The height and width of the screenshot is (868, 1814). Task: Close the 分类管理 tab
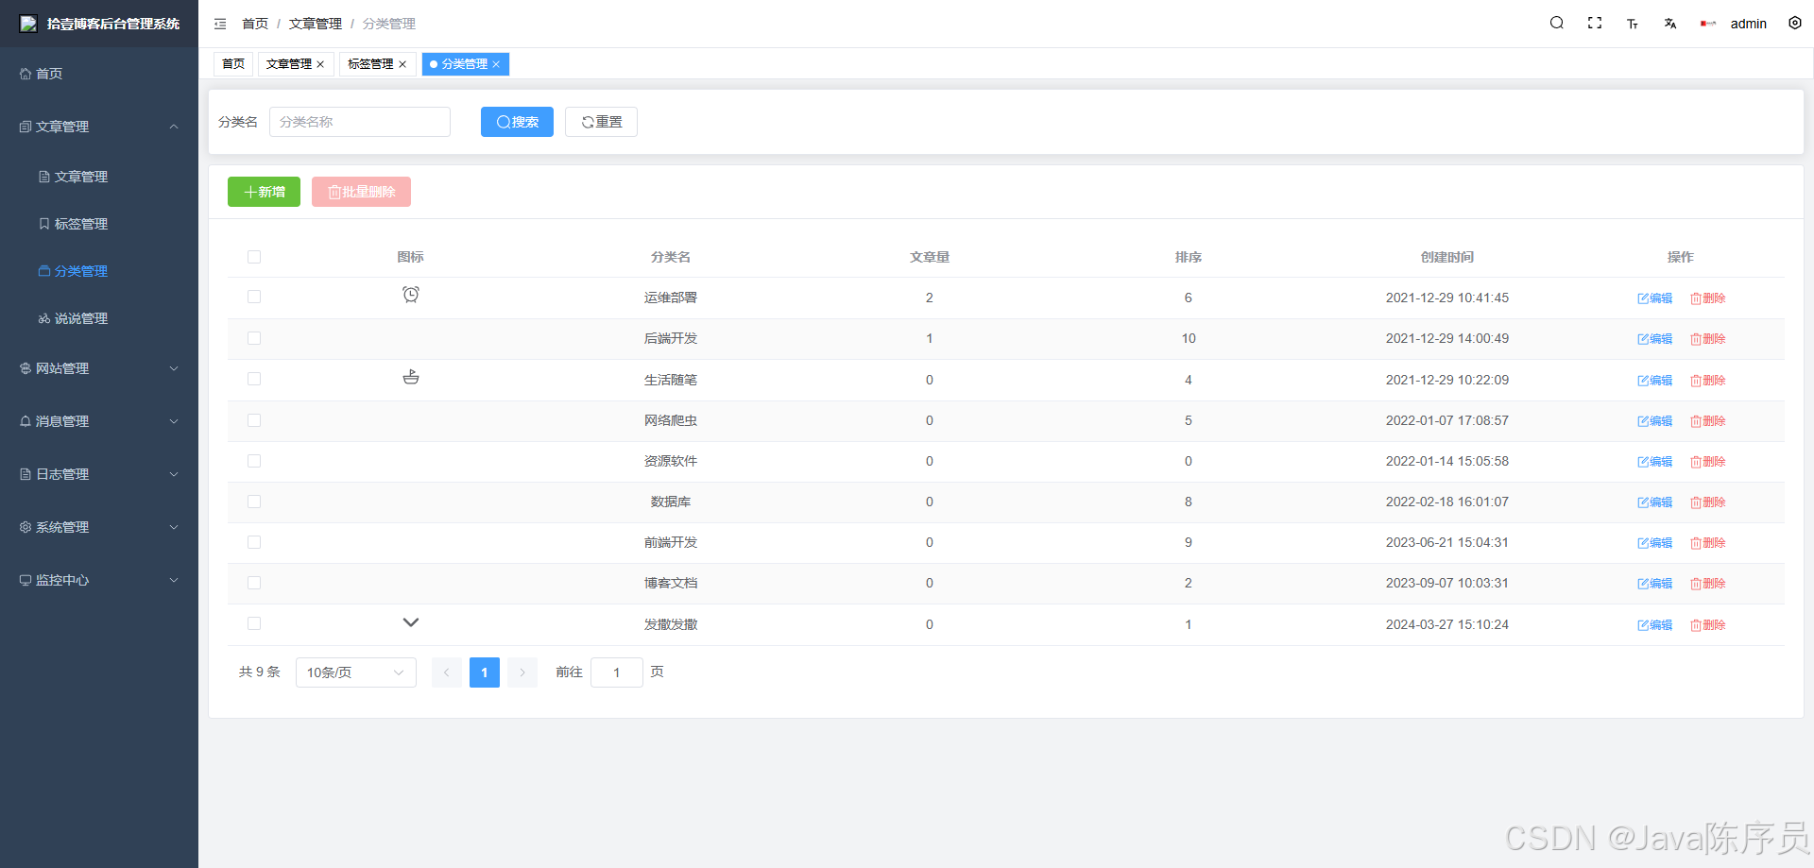pyautogui.click(x=496, y=64)
